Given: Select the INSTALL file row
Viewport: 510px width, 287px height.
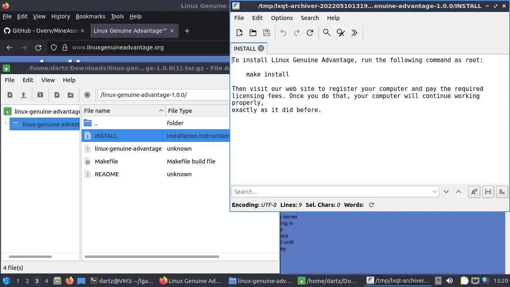Looking at the screenshot, I should tap(156, 136).
